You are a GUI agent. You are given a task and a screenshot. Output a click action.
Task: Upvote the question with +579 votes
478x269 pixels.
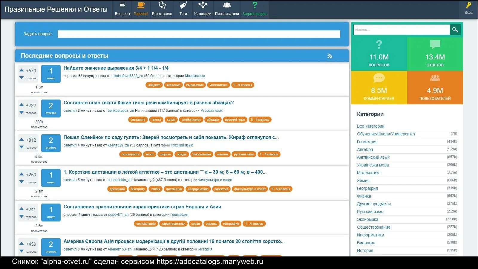[x=22, y=70]
